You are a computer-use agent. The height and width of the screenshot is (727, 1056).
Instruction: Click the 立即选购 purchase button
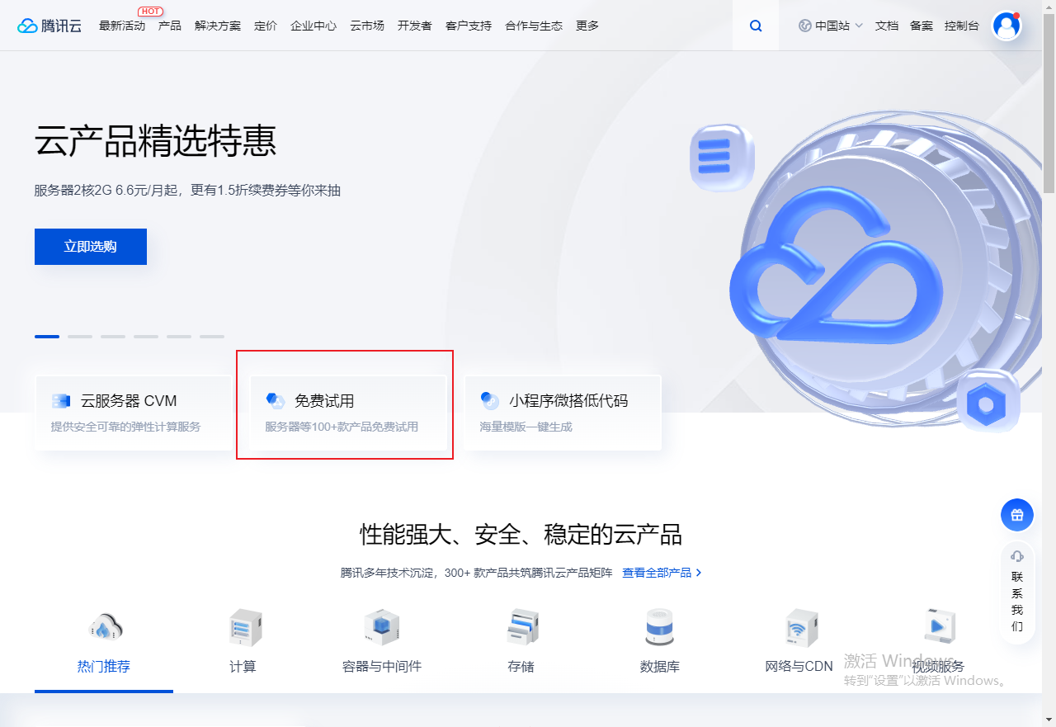point(90,246)
